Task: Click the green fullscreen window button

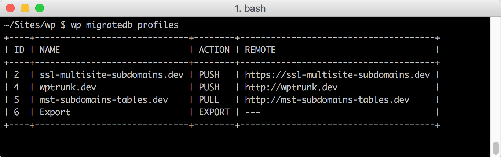Action: pos(40,8)
